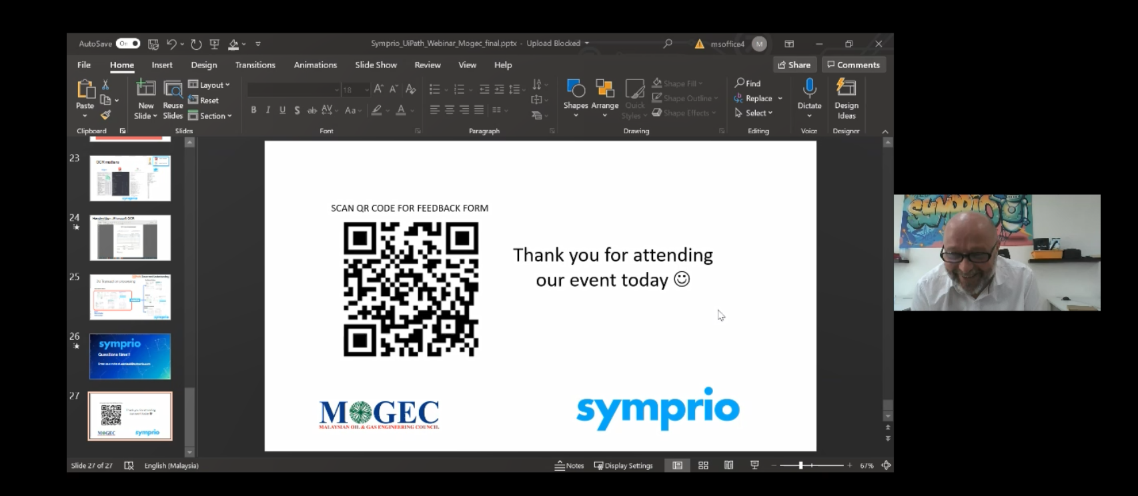Align text to the left
Screen dimensions: 1138x496
coord(434,110)
